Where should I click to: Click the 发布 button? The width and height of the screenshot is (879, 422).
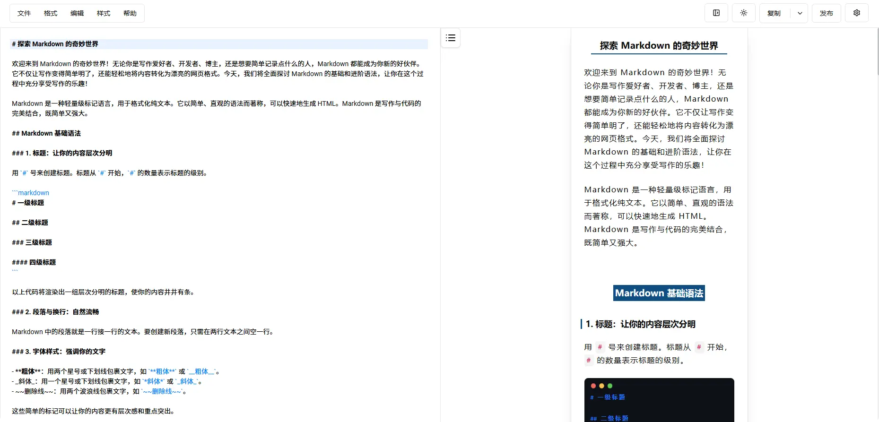827,13
